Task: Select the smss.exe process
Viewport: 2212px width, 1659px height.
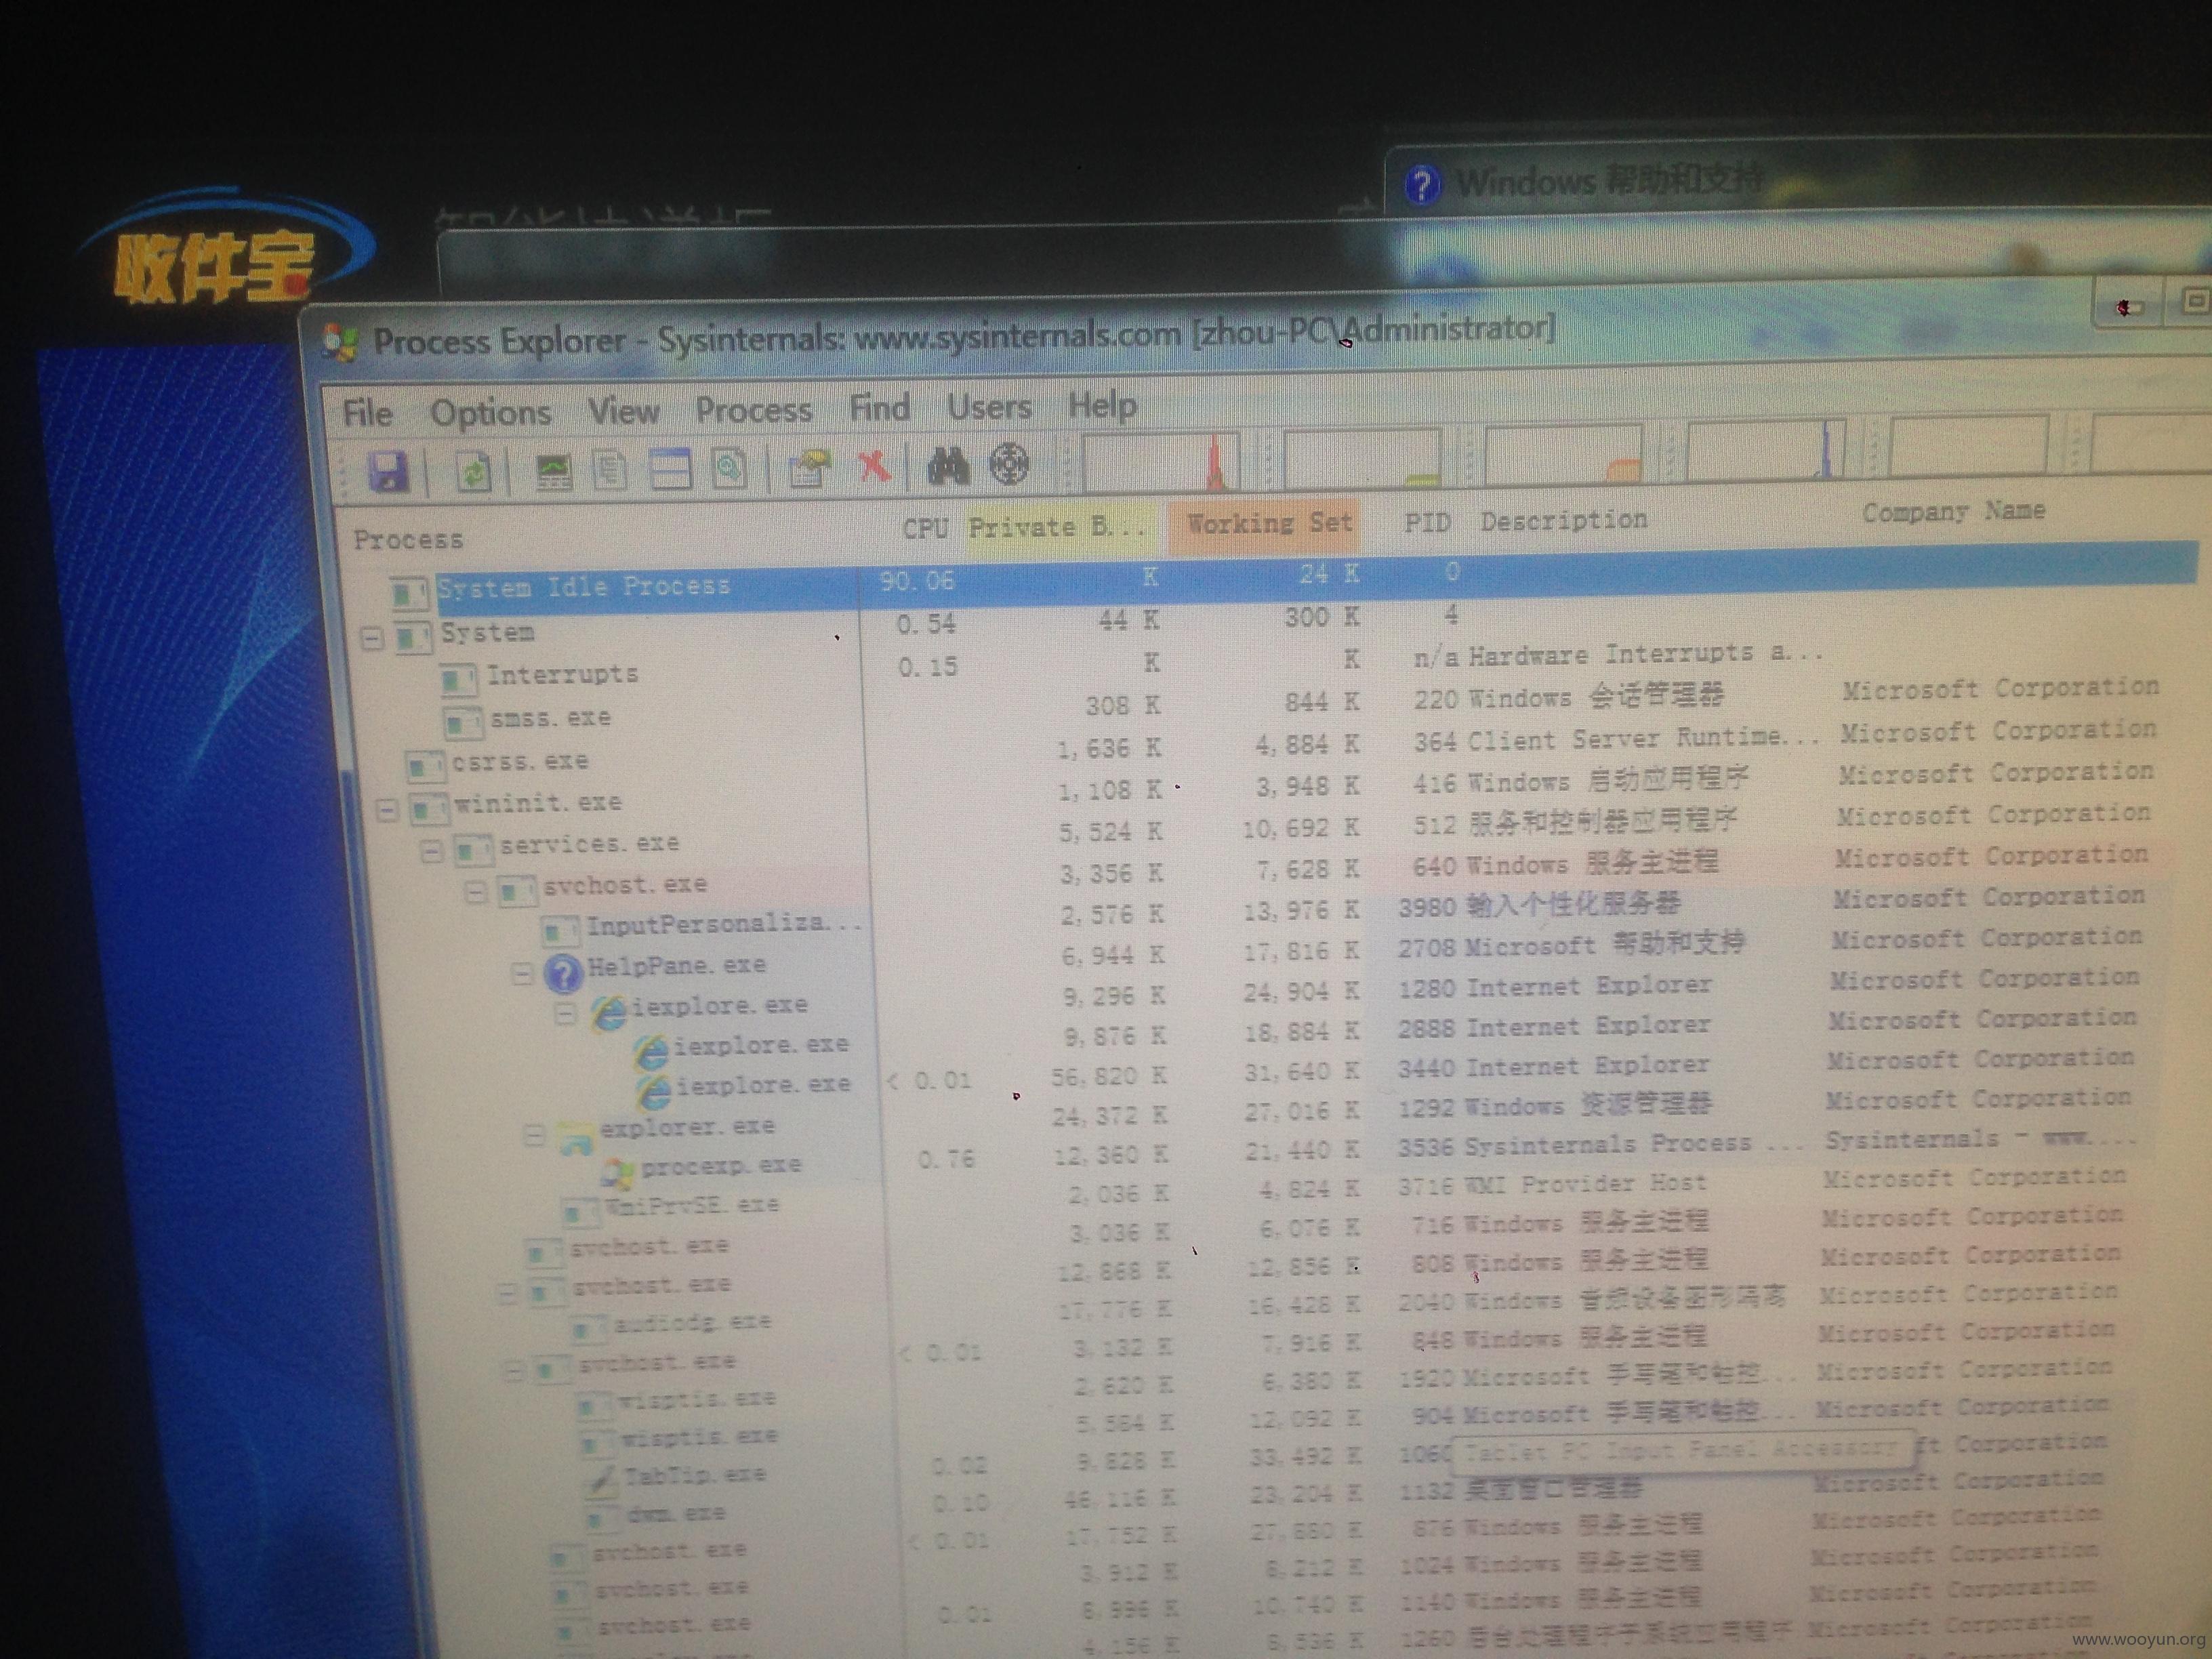Action: [x=550, y=719]
